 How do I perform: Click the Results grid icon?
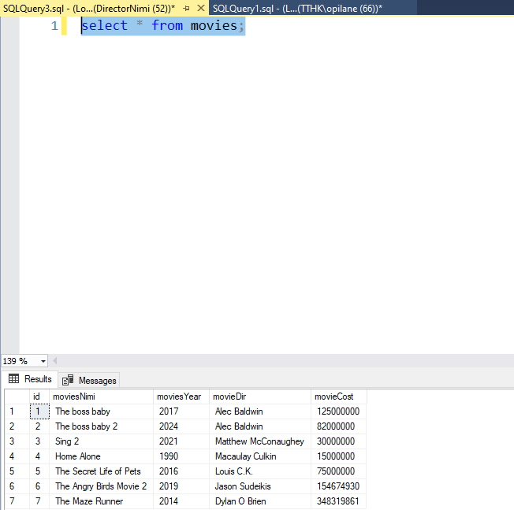(14, 379)
